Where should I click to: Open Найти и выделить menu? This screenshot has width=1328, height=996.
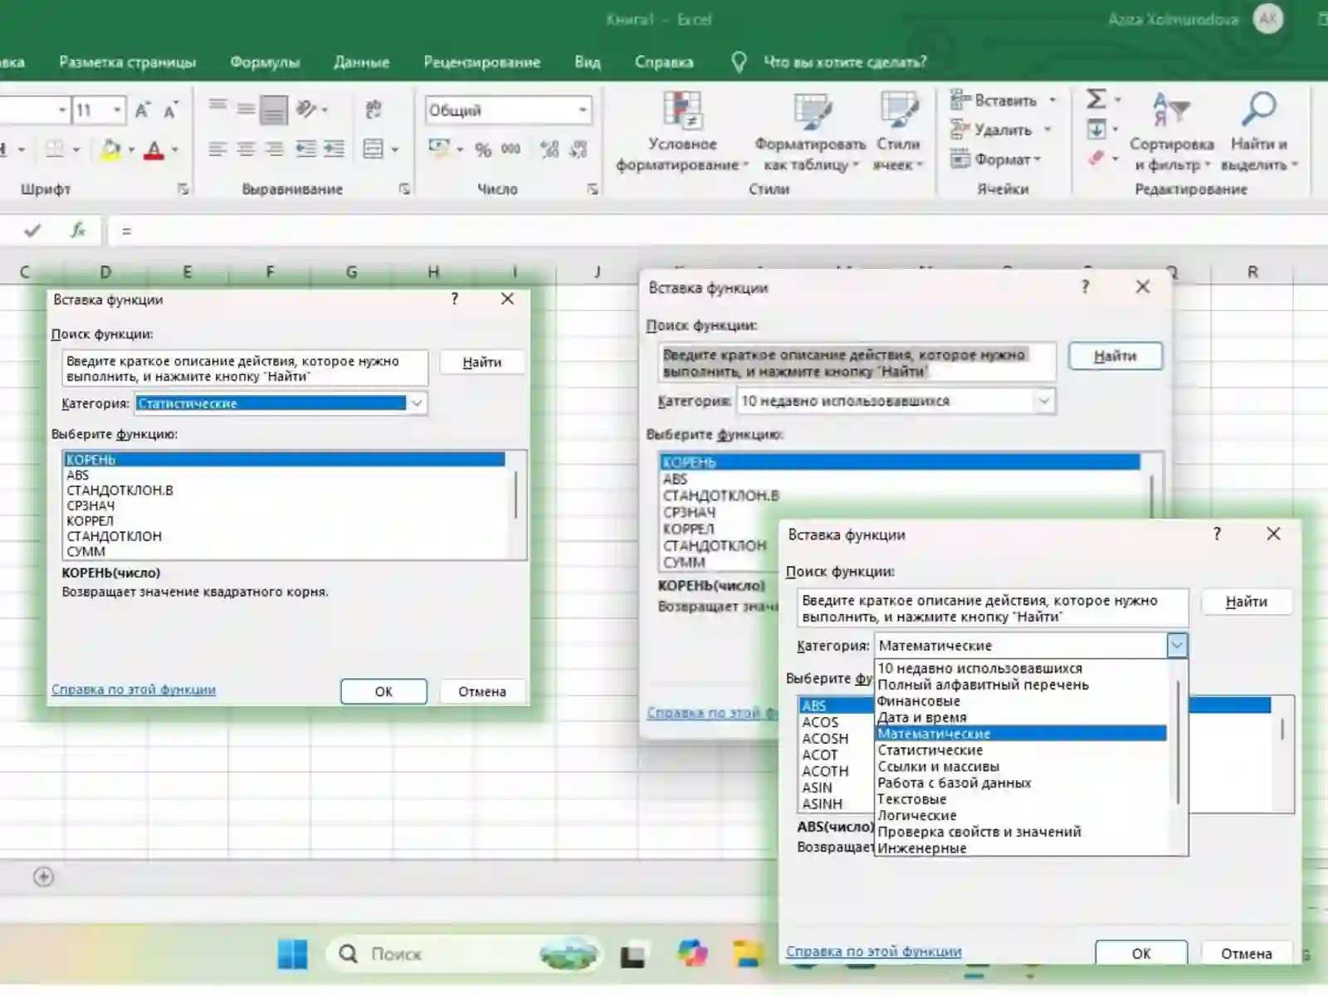click(x=1258, y=133)
